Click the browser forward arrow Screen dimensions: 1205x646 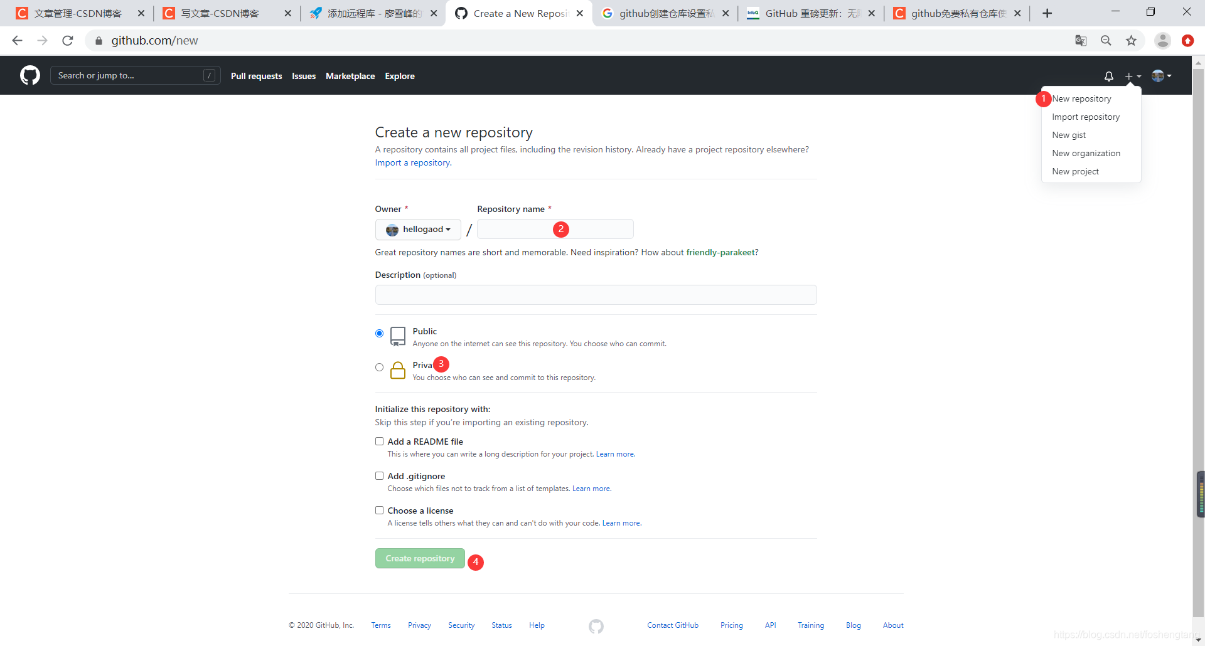[42, 41]
